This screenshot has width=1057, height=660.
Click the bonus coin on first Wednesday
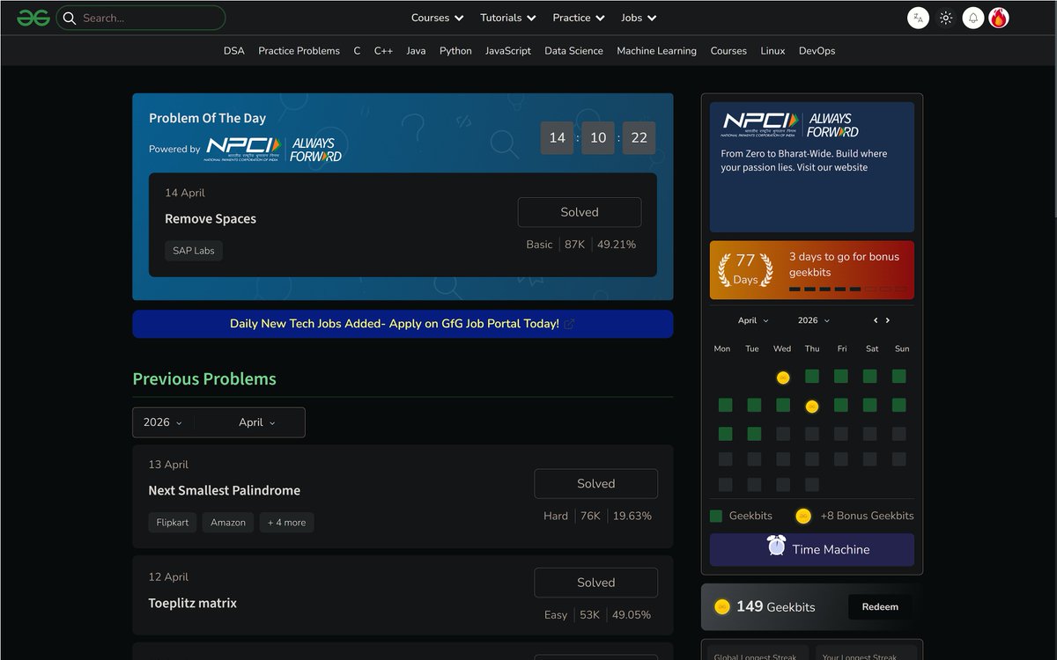783,378
